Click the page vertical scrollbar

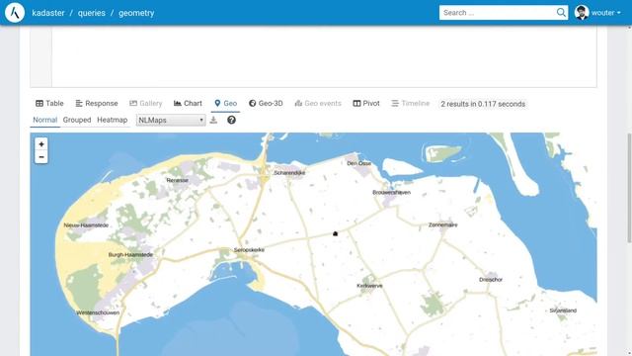tap(629, 188)
